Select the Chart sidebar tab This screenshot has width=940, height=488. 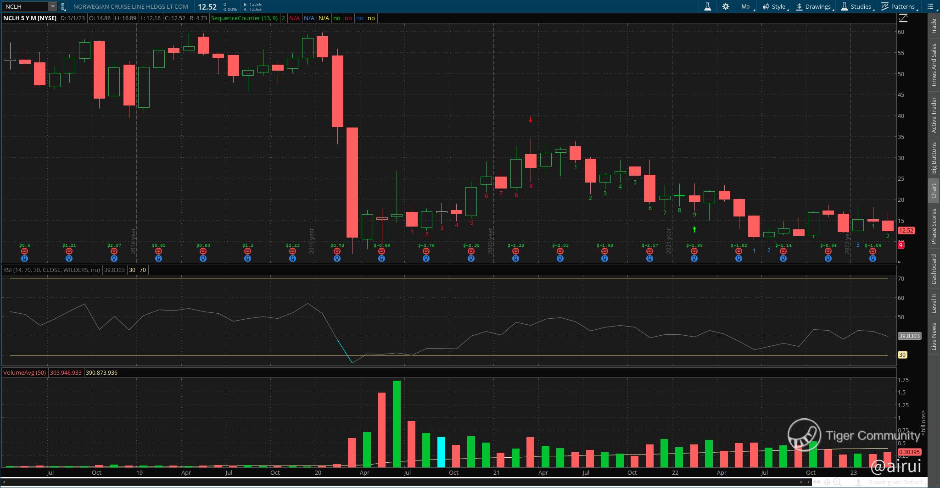click(934, 191)
